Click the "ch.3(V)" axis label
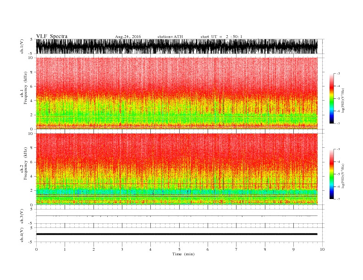Image resolution: width=363 pixels, height=280 pixels. pyautogui.click(x=22, y=216)
